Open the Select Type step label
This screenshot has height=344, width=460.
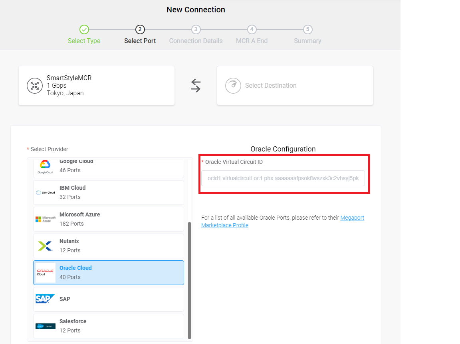(84, 41)
